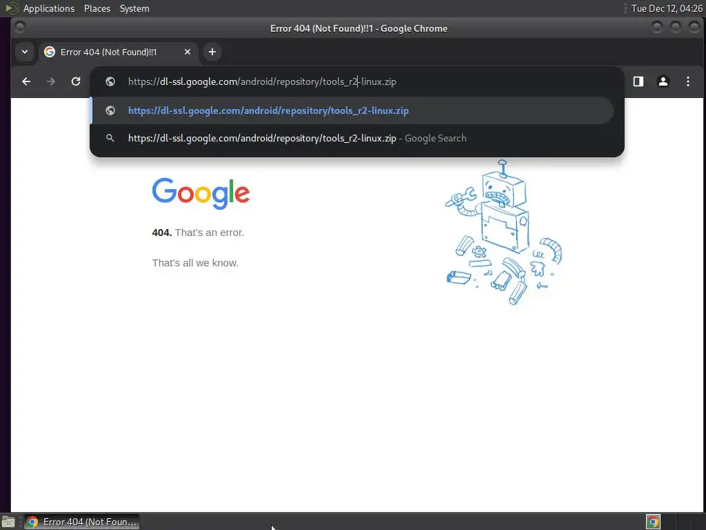Click the Google logo on the 404 page
706x530 pixels.
(x=201, y=194)
